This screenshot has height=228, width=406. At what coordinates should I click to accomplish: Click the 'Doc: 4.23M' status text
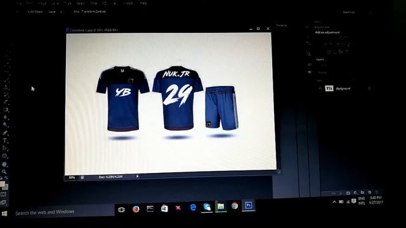(110, 177)
